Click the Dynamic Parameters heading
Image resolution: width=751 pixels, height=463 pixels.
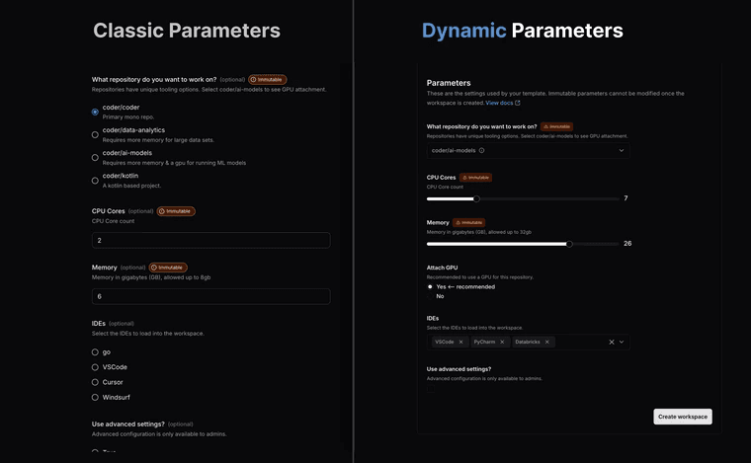pos(522,31)
